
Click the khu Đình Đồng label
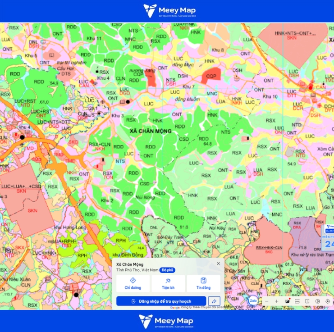128,255
